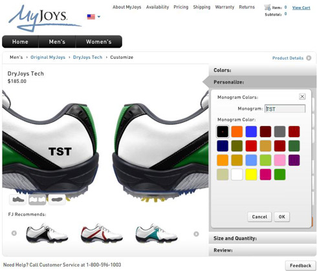Pick the orange swatch in the first row
The height and width of the screenshot is (271, 317).
[x=237, y=131]
